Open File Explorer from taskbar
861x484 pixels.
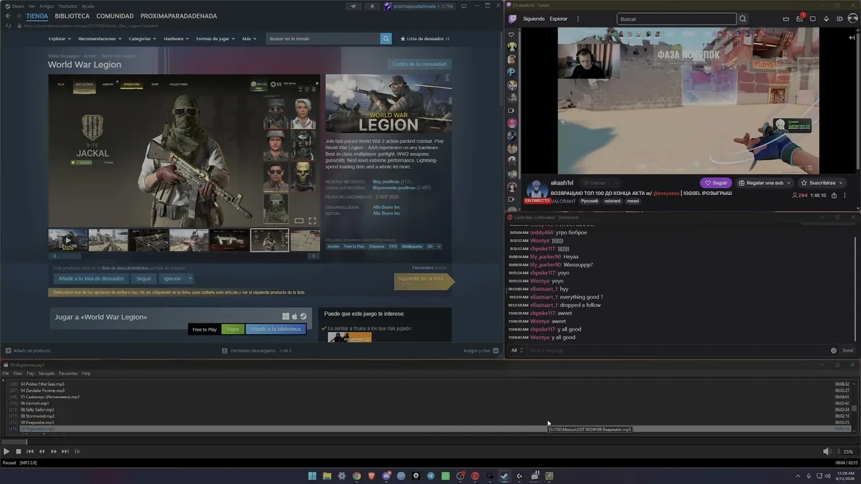click(327, 476)
